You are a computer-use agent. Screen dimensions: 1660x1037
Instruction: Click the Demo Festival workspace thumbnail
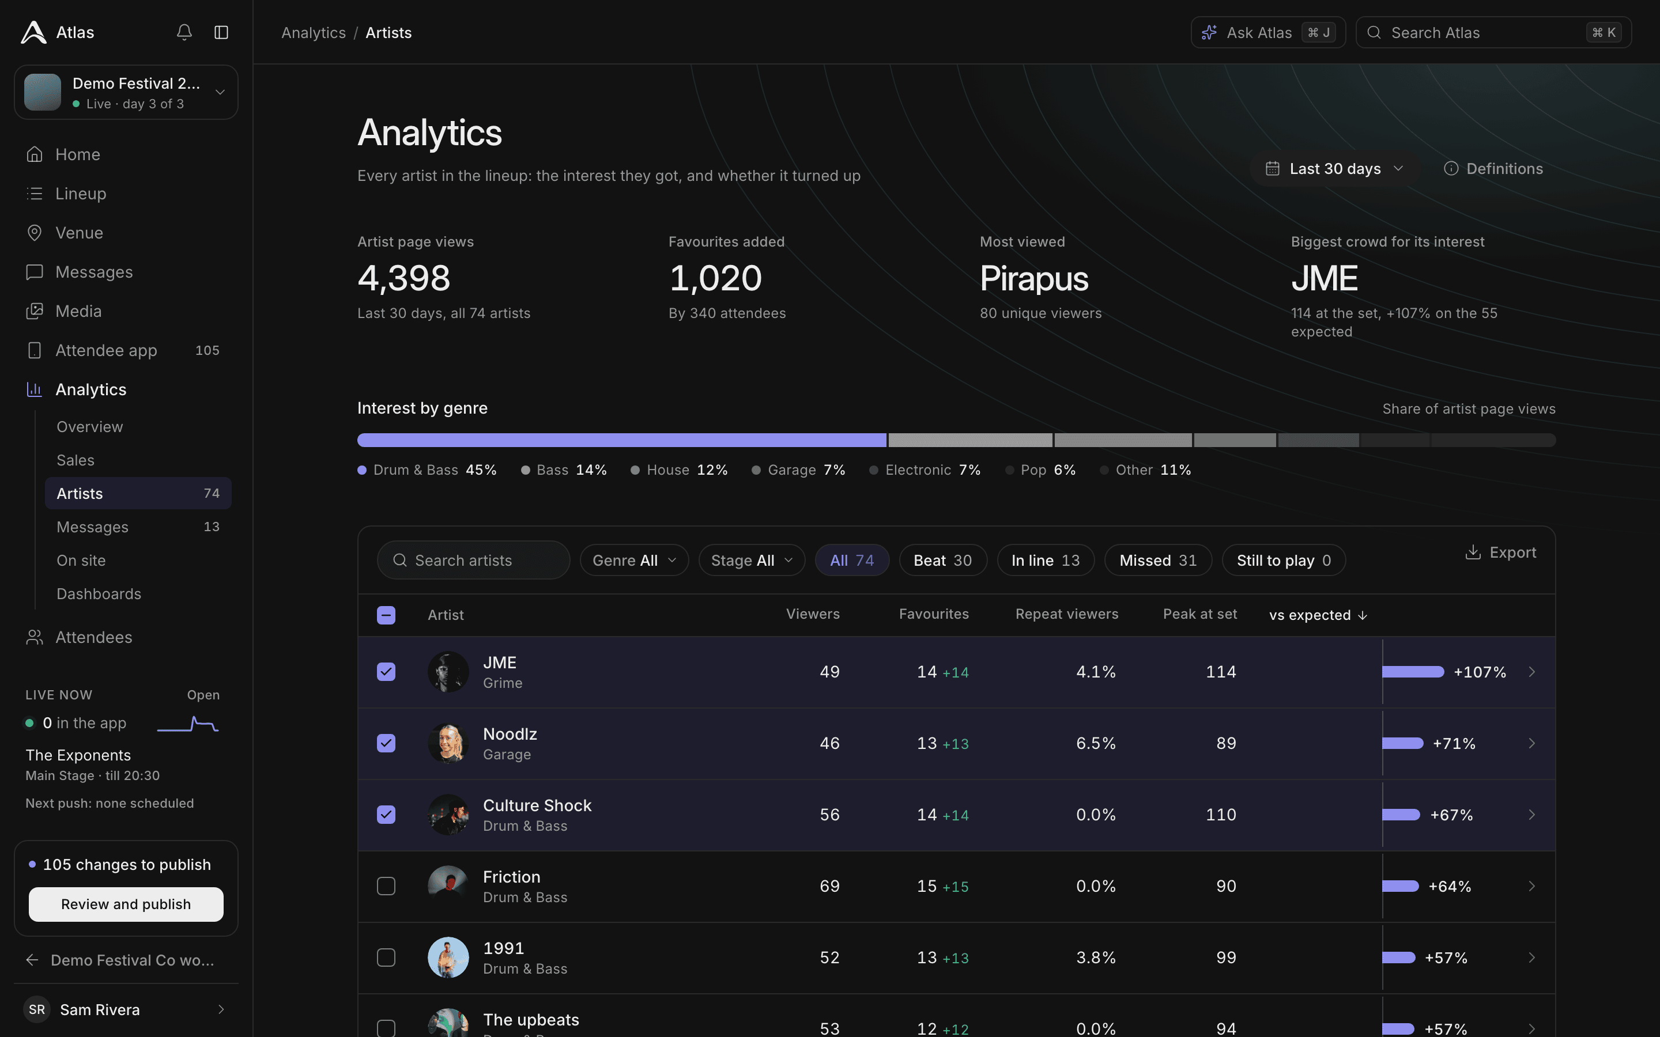coord(43,92)
